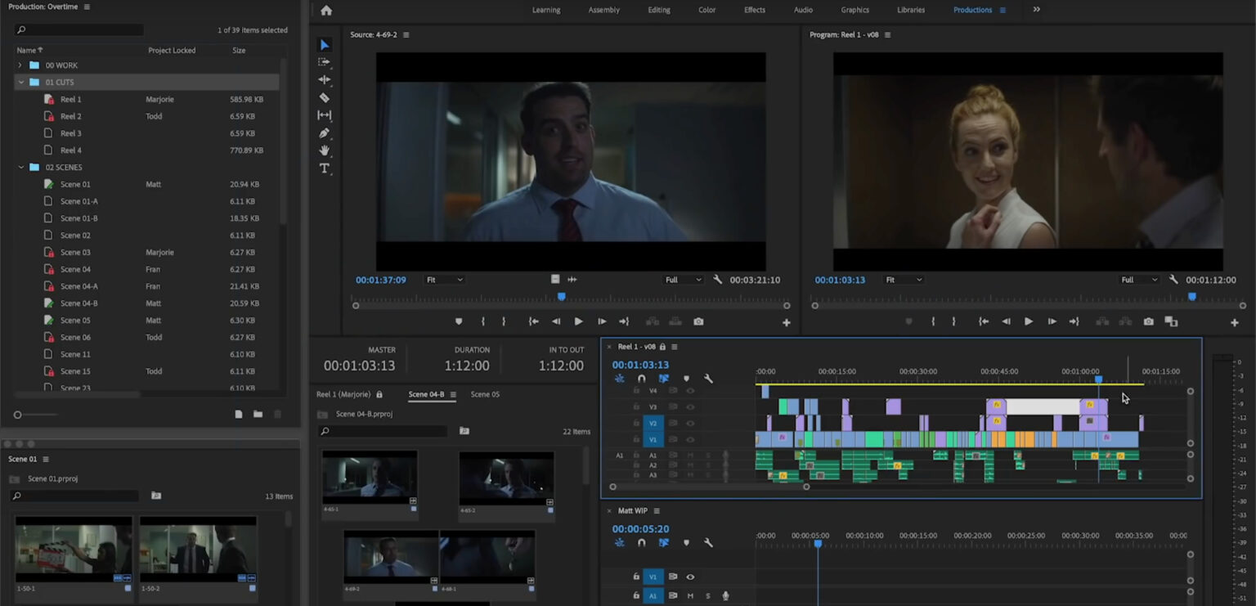
Task: Export frame from Source monitor camera icon
Action: point(698,321)
